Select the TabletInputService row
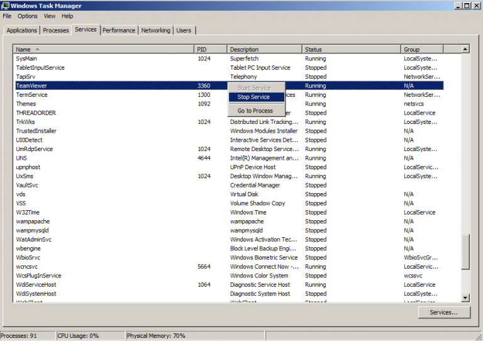This screenshot has height=341, width=483. (230, 67)
